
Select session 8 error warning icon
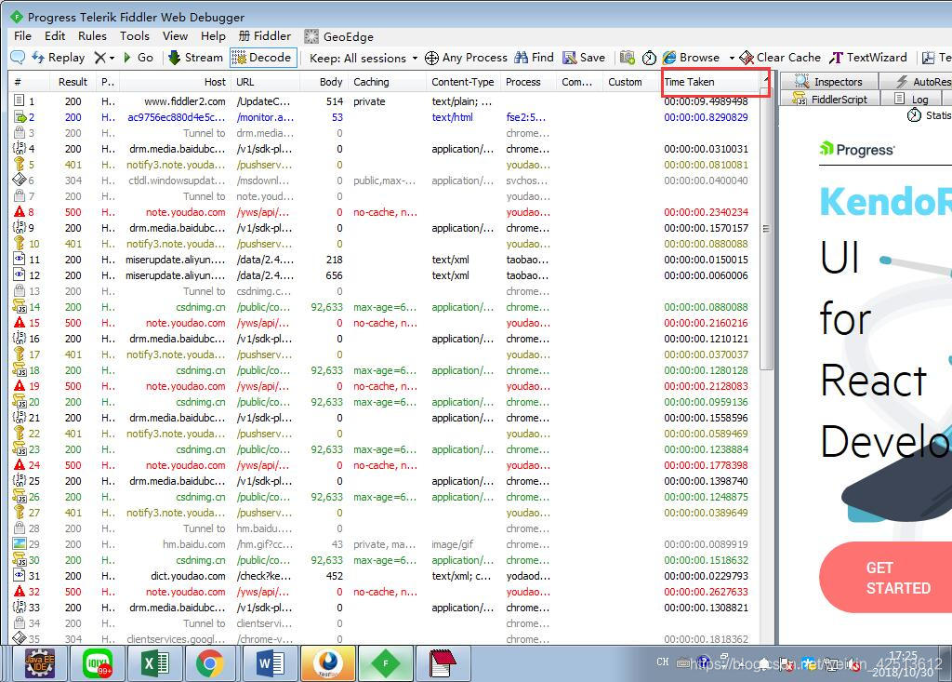coord(20,212)
